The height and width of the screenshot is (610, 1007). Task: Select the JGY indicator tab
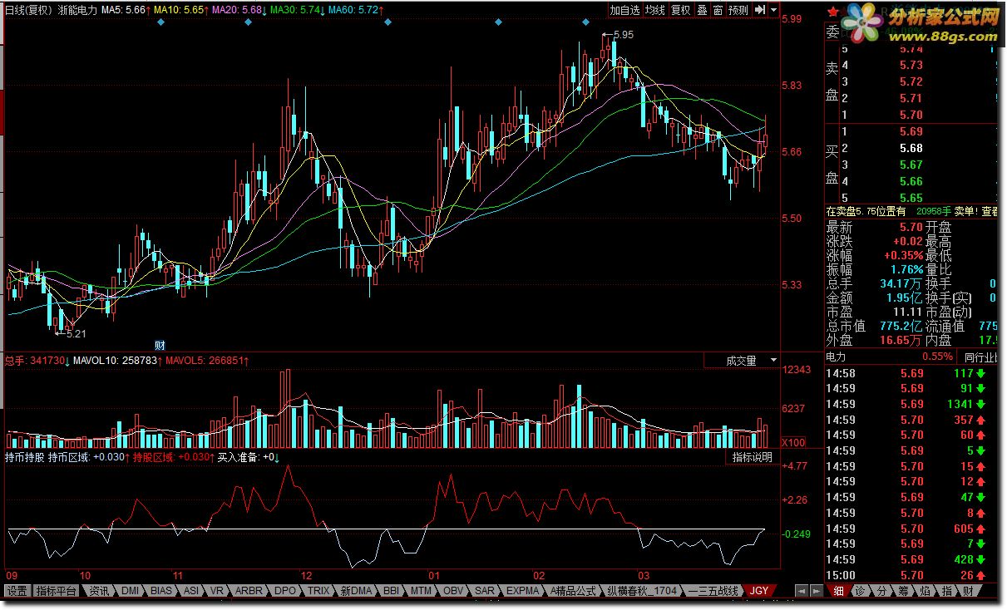[759, 591]
